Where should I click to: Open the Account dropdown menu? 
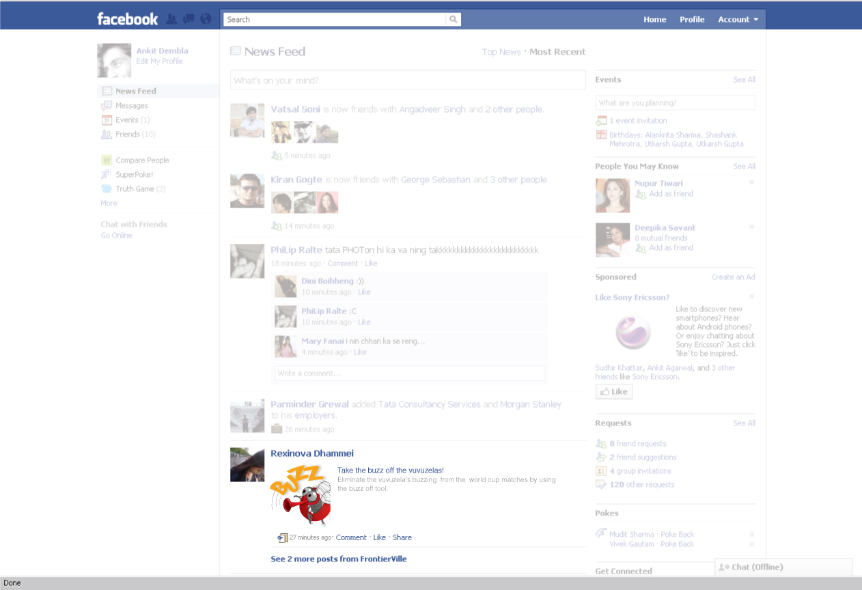tap(738, 19)
